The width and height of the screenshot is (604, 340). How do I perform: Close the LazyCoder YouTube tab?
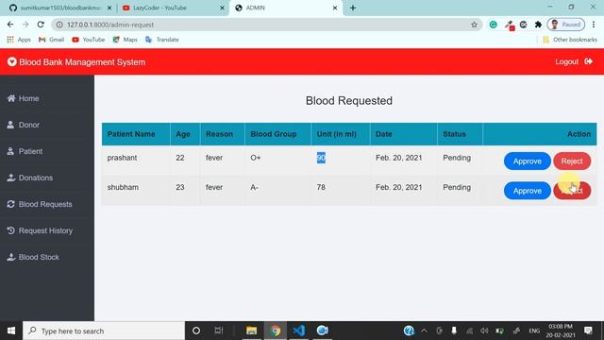click(x=222, y=8)
